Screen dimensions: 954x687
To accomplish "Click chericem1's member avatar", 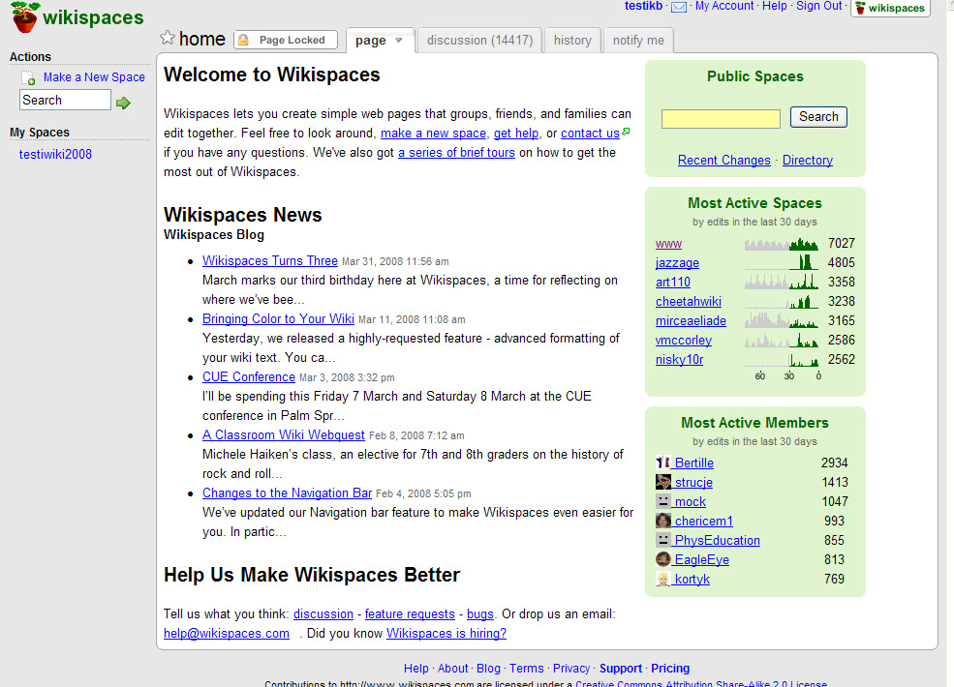I will pos(663,521).
